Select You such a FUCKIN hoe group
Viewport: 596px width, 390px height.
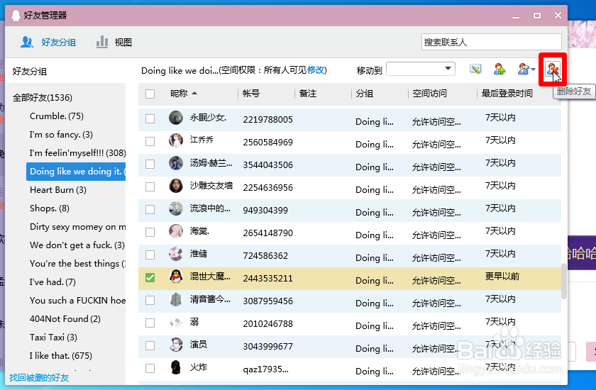77,301
